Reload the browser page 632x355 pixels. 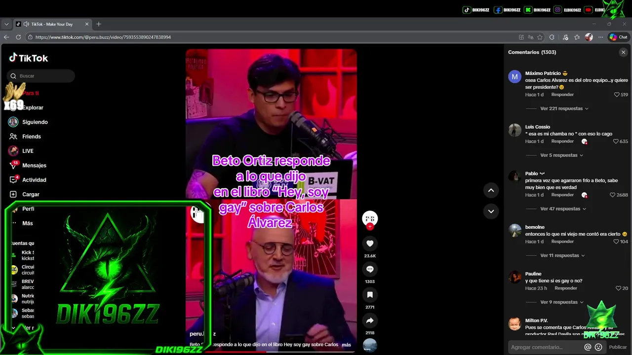[18, 37]
